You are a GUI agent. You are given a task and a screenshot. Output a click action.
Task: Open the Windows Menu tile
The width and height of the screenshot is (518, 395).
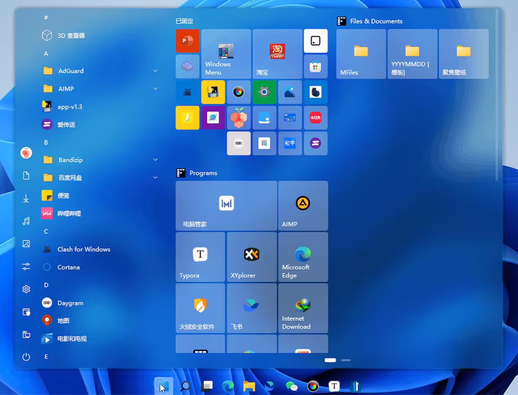(226, 54)
